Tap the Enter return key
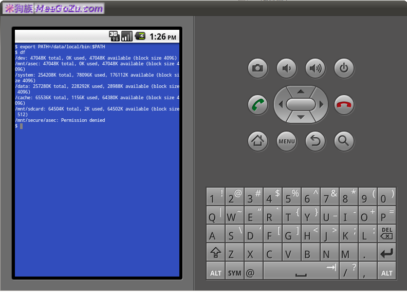This screenshot has height=293, width=407. click(387, 252)
